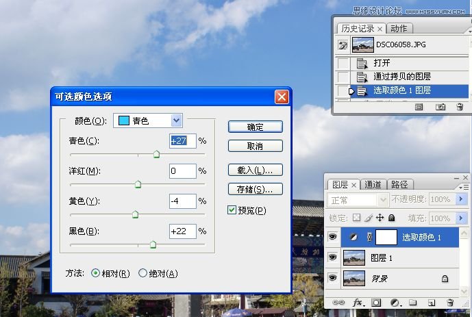Delete layer trash icon in Layers panel
Screen dimensions: 472x317
(450, 303)
